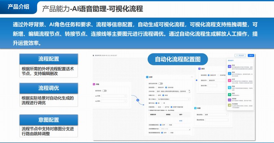Toggle the 是否支持打断 switch in 菜单 node
274x143 pixels.
160,83
